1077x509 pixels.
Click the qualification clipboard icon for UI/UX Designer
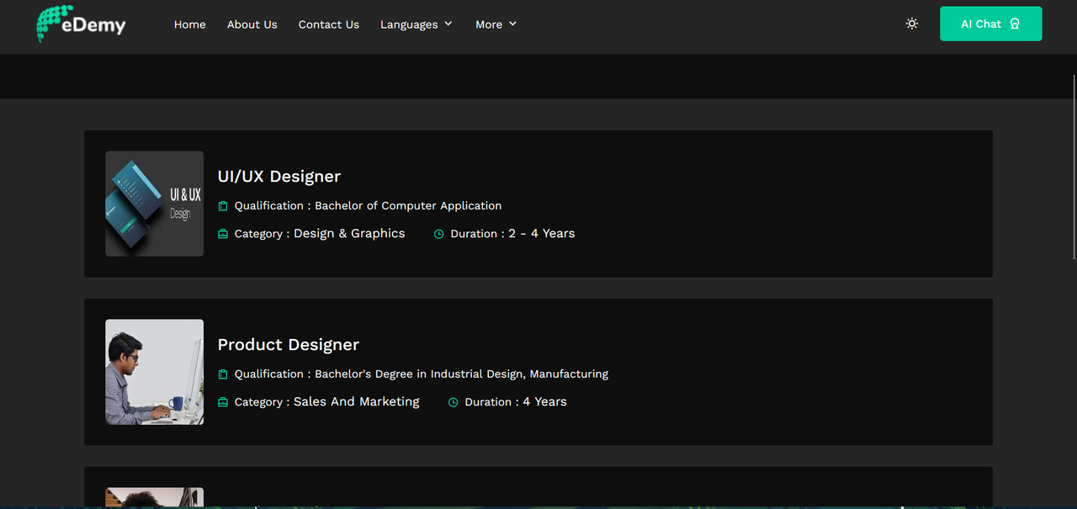click(x=223, y=206)
